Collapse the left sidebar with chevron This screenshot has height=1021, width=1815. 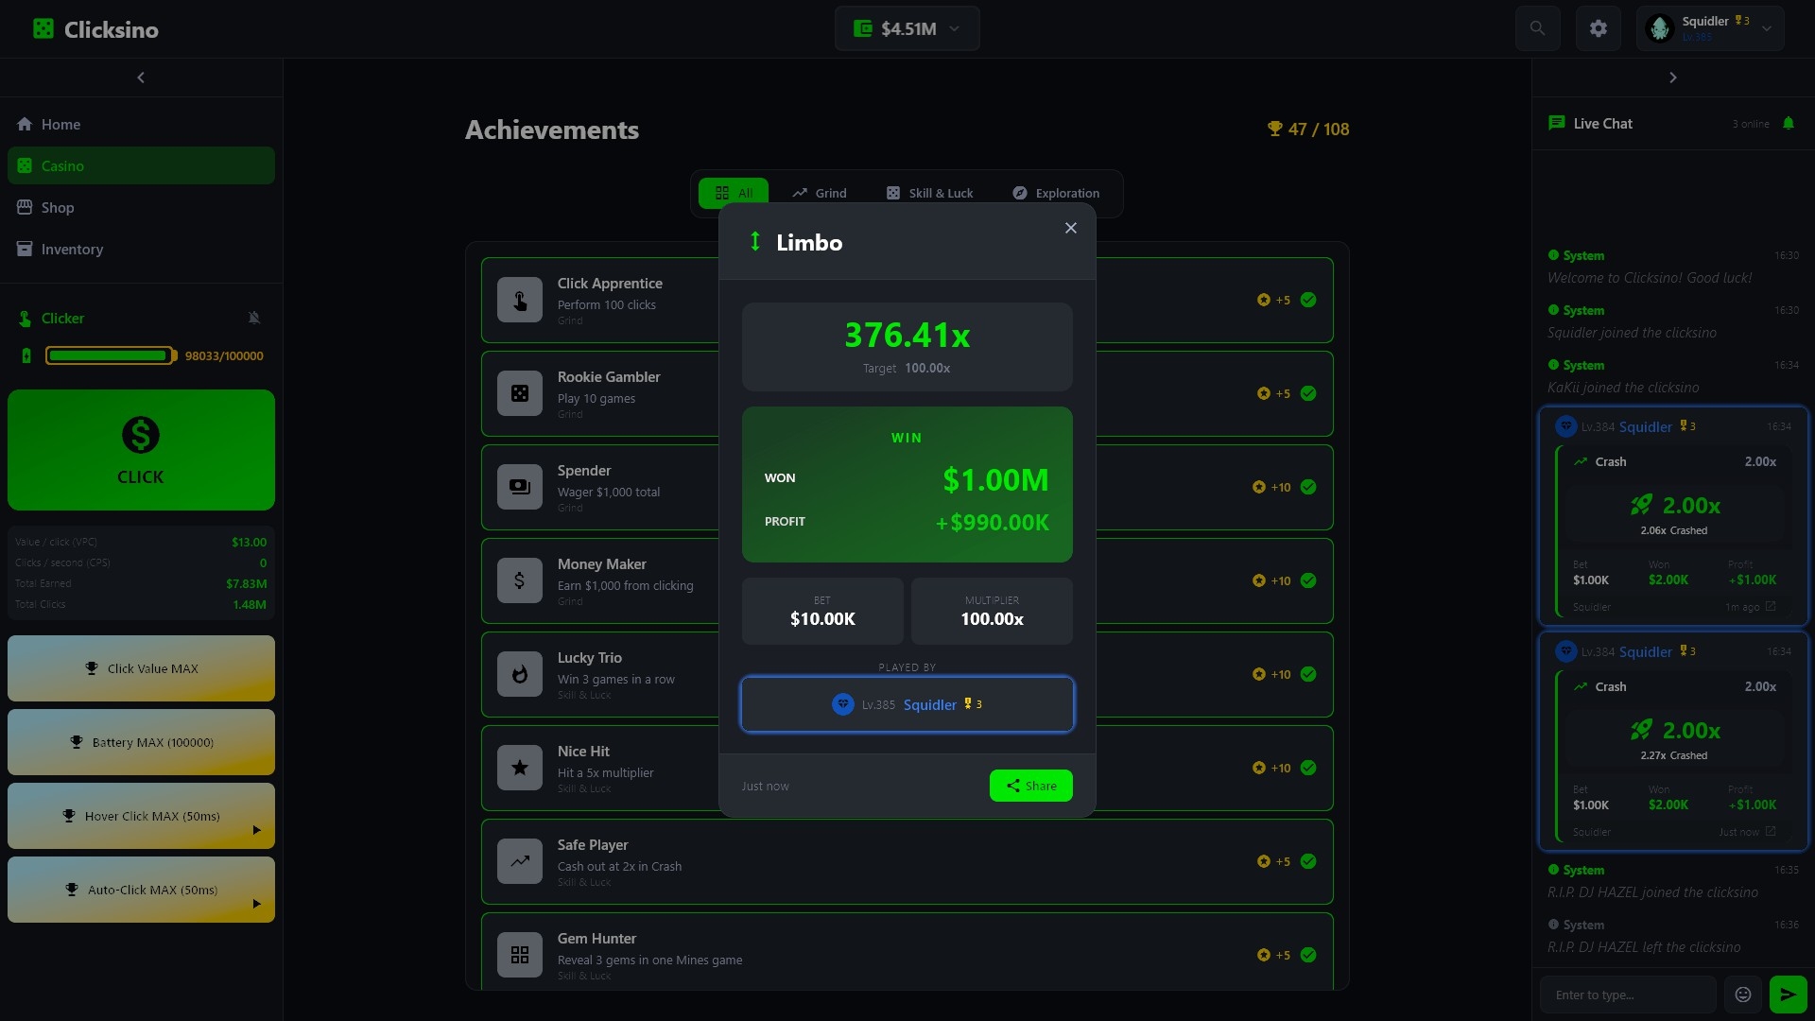141,78
